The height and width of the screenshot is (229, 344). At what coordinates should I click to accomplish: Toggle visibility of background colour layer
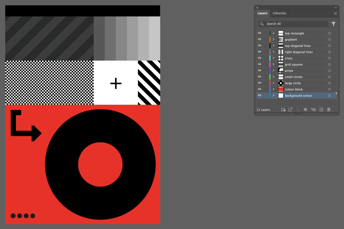[x=260, y=96]
